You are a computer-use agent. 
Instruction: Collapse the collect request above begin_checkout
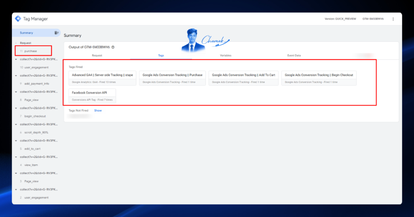pyautogui.click(x=16, y=108)
